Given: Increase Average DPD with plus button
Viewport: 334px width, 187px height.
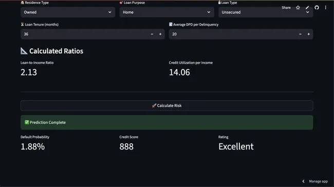Looking at the screenshot, I should [x=308, y=34].
